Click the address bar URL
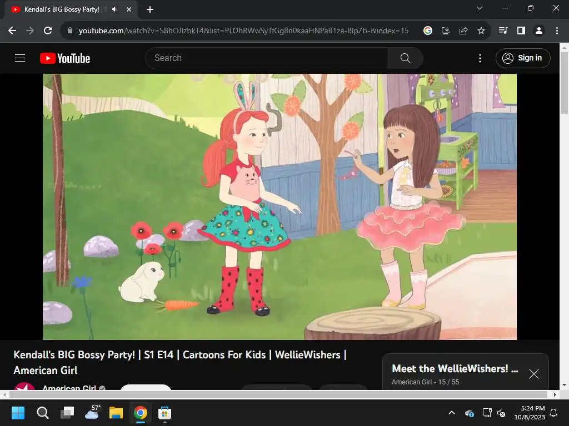This screenshot has height=426, width=569. [243, 31]
